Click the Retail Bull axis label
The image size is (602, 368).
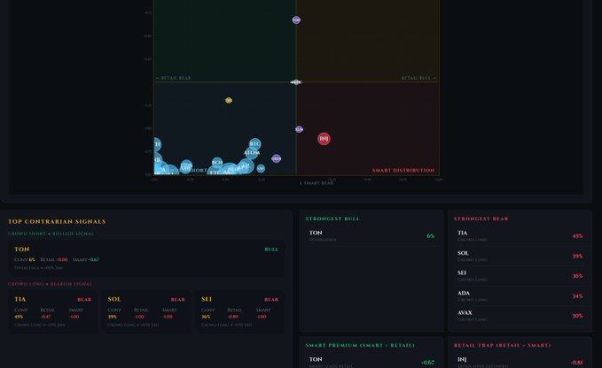(x=418, y=78)
